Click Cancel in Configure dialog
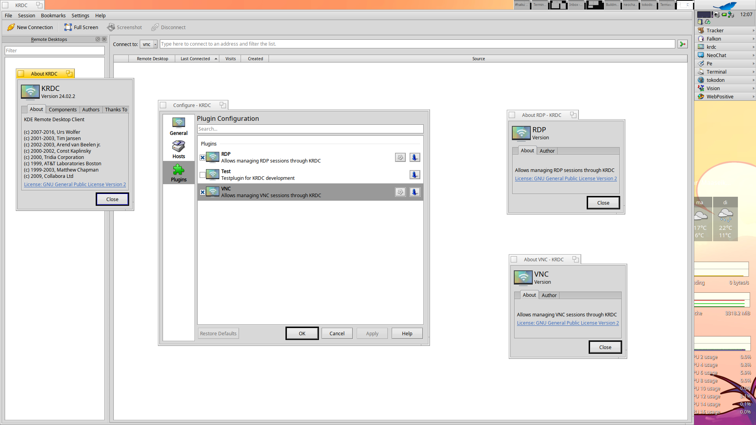This screenshot has width=756, height=425. (x=337, y=333)
